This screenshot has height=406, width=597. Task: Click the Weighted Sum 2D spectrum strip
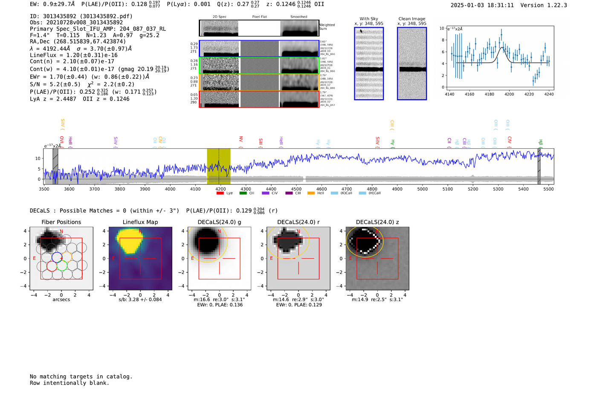[x=259, y=28]
